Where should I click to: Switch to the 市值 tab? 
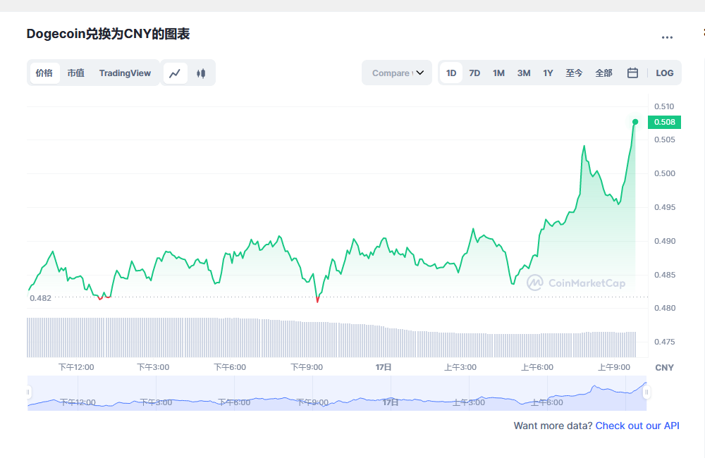[75, 73]
